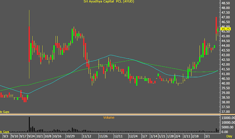Click the Volume panel heading

[x=109, y=118]
